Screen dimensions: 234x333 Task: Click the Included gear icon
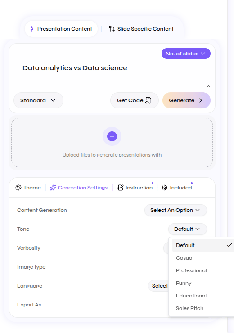[x=165, y=188]
